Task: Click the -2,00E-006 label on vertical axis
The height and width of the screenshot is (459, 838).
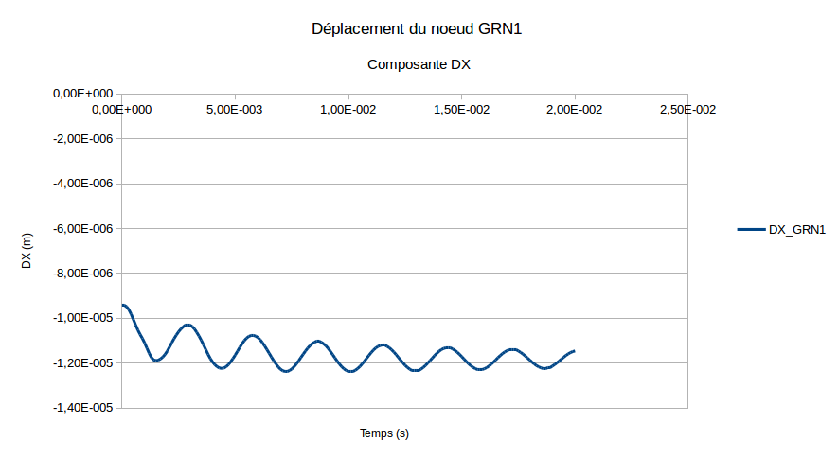Action: [82, 139]
